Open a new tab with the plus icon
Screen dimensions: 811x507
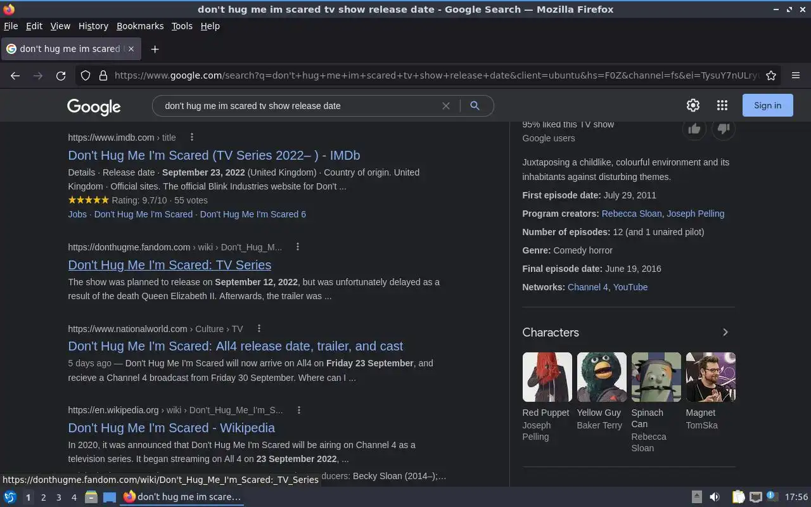(155, 49)
